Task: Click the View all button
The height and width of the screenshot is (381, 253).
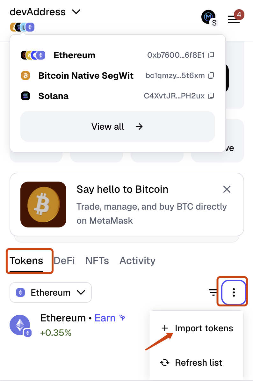Action: tap(118, 126)
